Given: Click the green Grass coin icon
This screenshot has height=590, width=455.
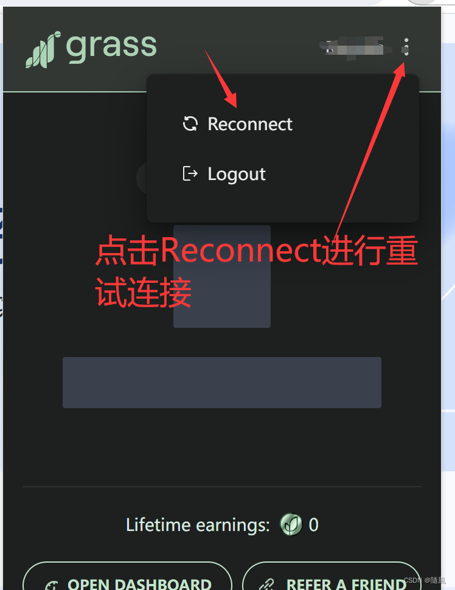Looking at the screenshot, I should (x=291, y=524).
